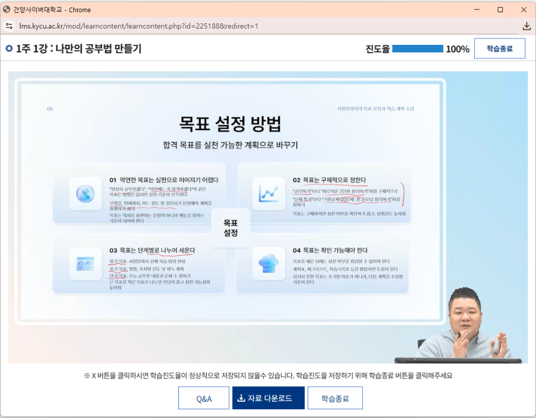Click heading 01 막연한 목표는 실천으로 이어지기 어렵다
The image size is (536, 418).
pyautogui.click(x=164, y=180)
